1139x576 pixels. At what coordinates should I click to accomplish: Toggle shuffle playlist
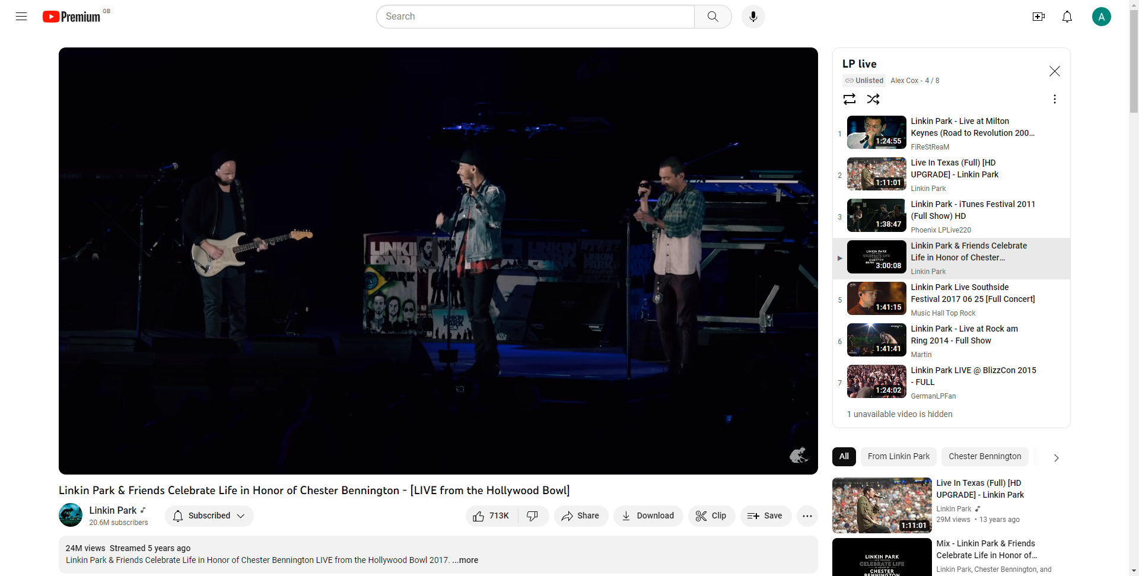click(x=873, y=99)
